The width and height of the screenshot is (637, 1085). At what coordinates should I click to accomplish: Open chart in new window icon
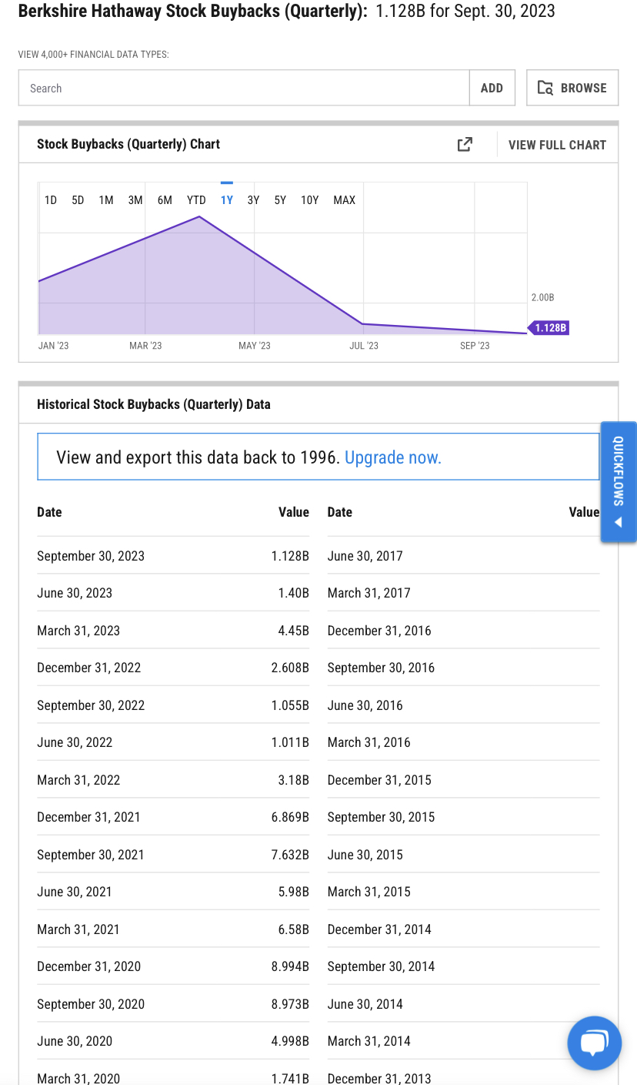pyautogui.click(x=465, y=144)
